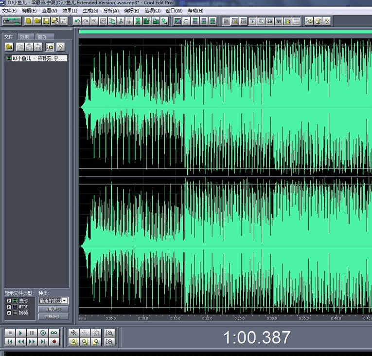The width and height of the screenshot is (372, 356).
Task: Switch to multitrack view using the top-left toolbar button
Action: pos(12,21)
